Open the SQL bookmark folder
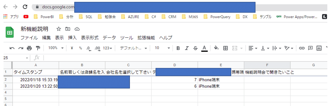The image size is (336, 106). pyautogui.click(x=86, y=17)
